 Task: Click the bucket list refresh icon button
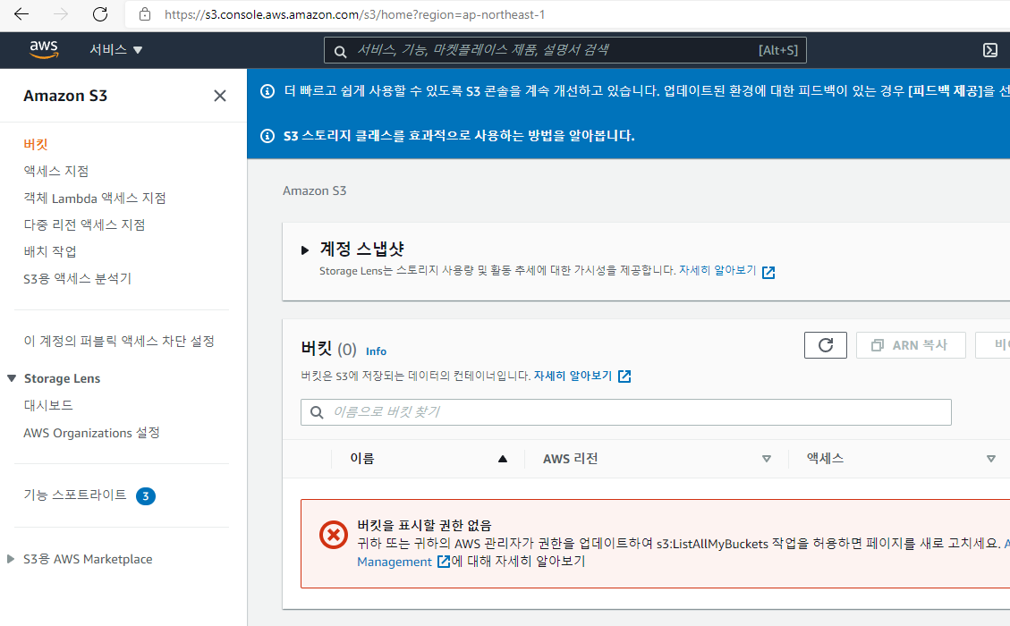(x=826, y=345)
